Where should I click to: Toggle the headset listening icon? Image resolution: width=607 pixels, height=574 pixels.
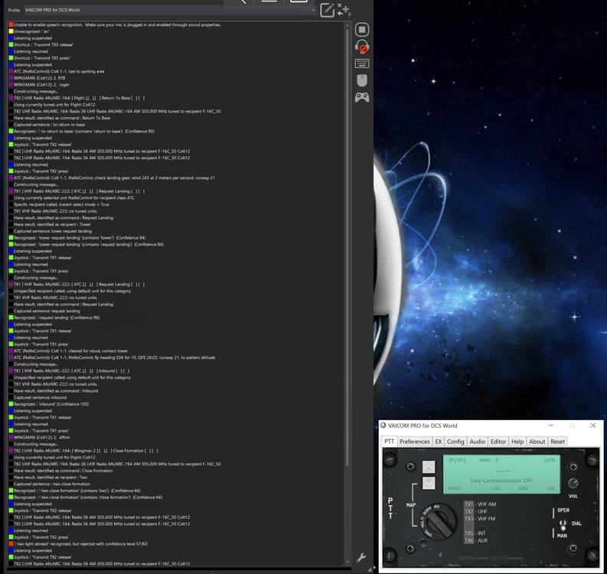pyautogui.click(x=362, y=47)
